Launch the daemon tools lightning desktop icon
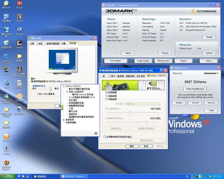 tap(6, 150)
